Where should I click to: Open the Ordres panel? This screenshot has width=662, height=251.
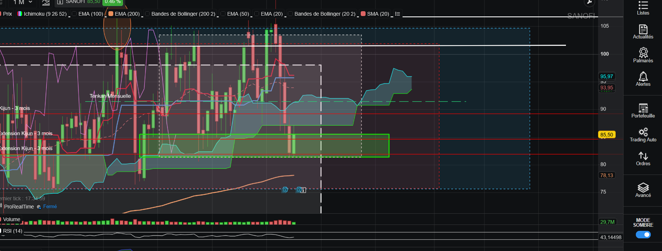[643, 159]
